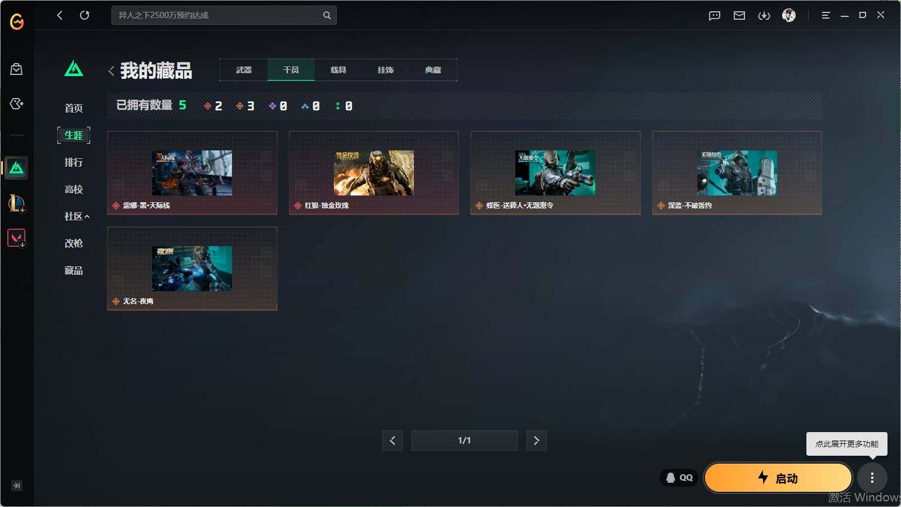This screenshot has height=507, width=901.
Task: Click the 我的藏品 page title
Action: pos(156,71)
